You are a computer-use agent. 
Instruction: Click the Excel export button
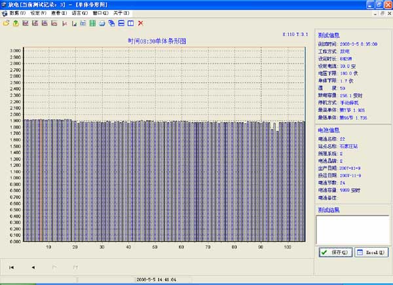click(371, 252)
